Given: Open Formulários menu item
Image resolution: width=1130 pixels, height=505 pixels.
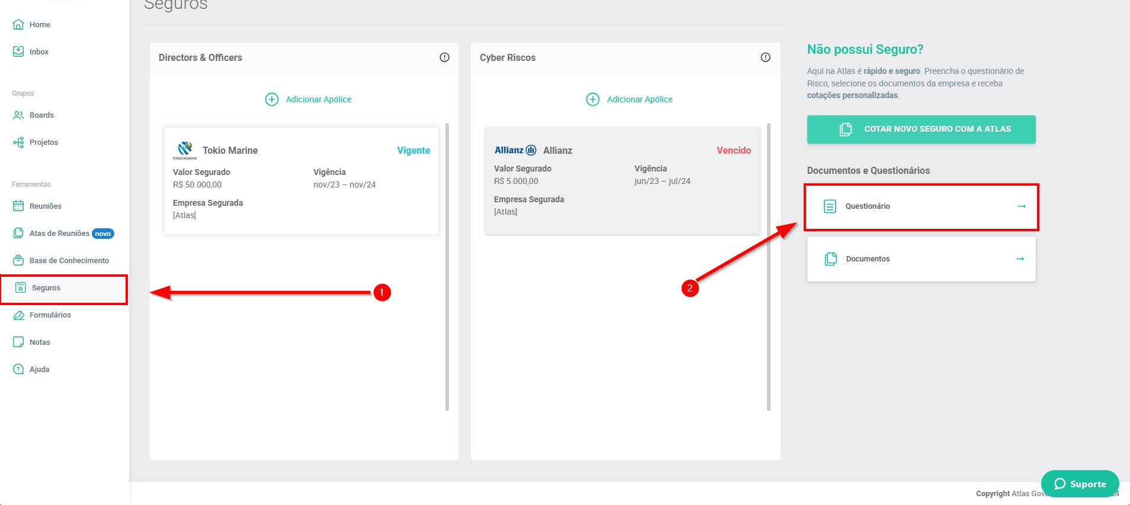Looking at the screenshot, I should click(x=50, y=315).
